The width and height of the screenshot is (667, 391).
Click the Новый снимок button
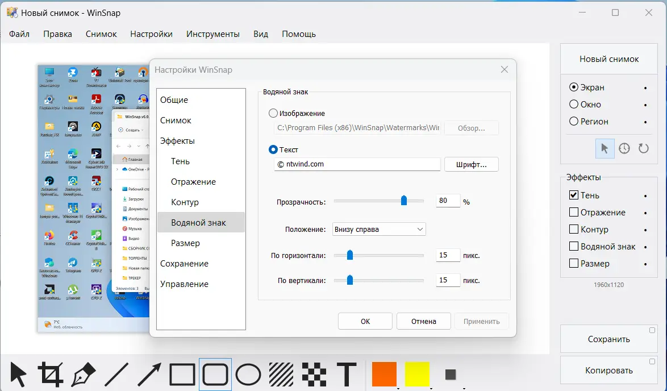click(608, 59)
